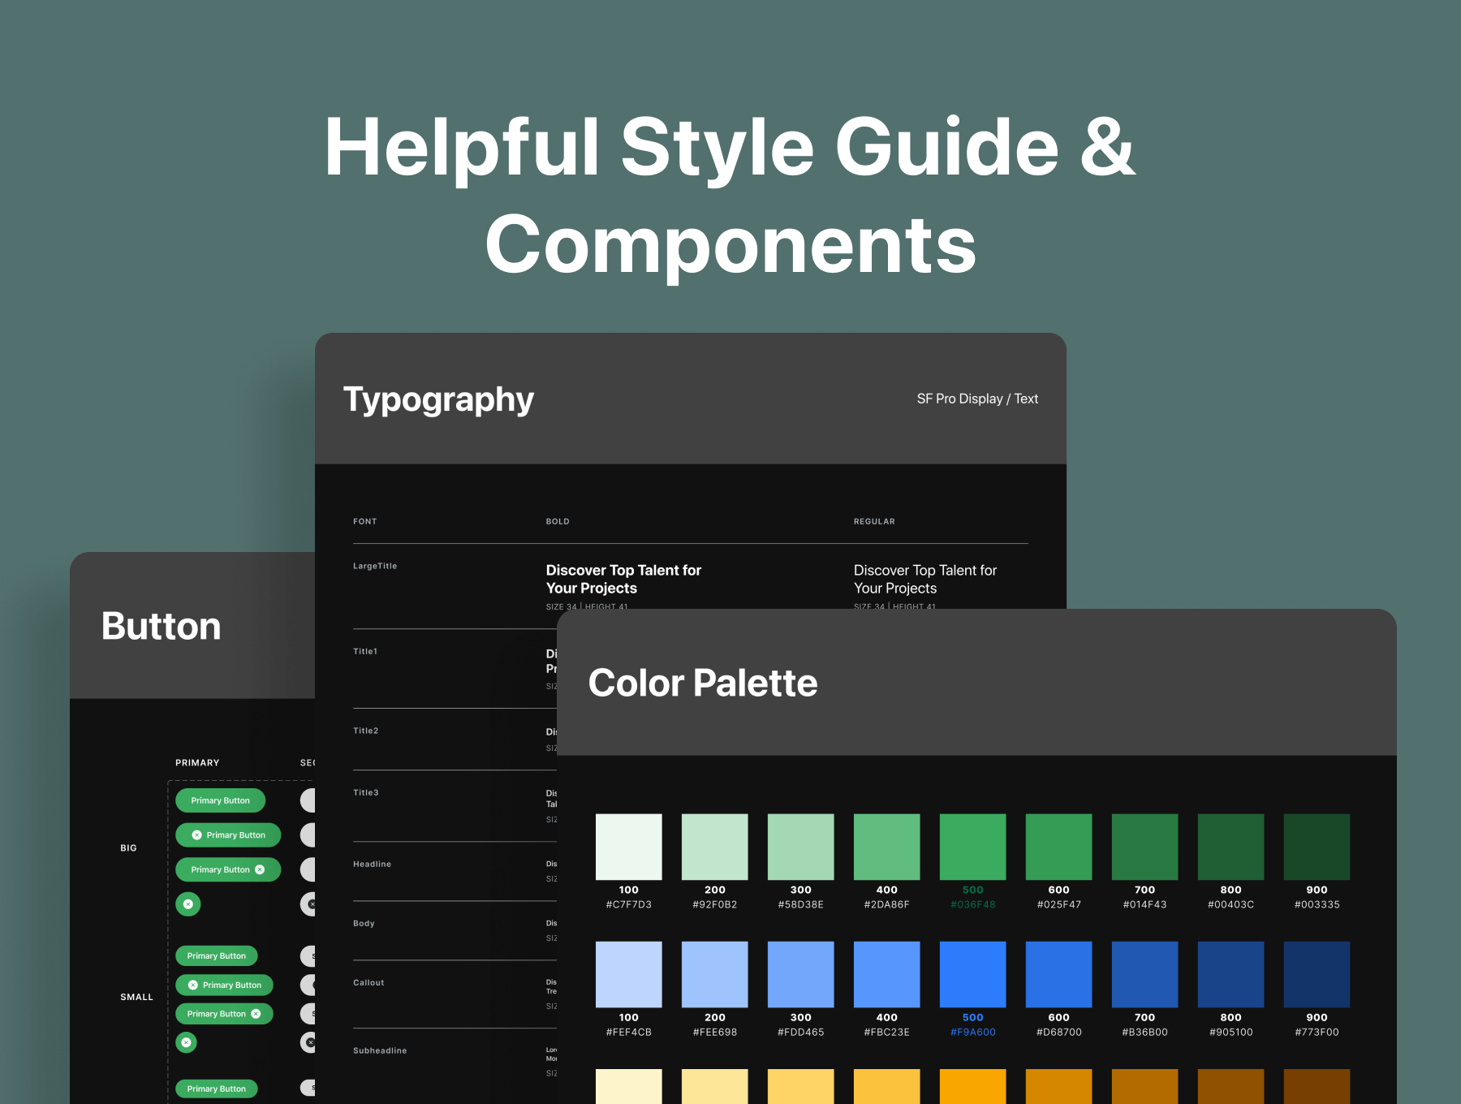The image size is (1461, 1104).
Task: Click the REGULAR column header
Action: coord(874,521)
